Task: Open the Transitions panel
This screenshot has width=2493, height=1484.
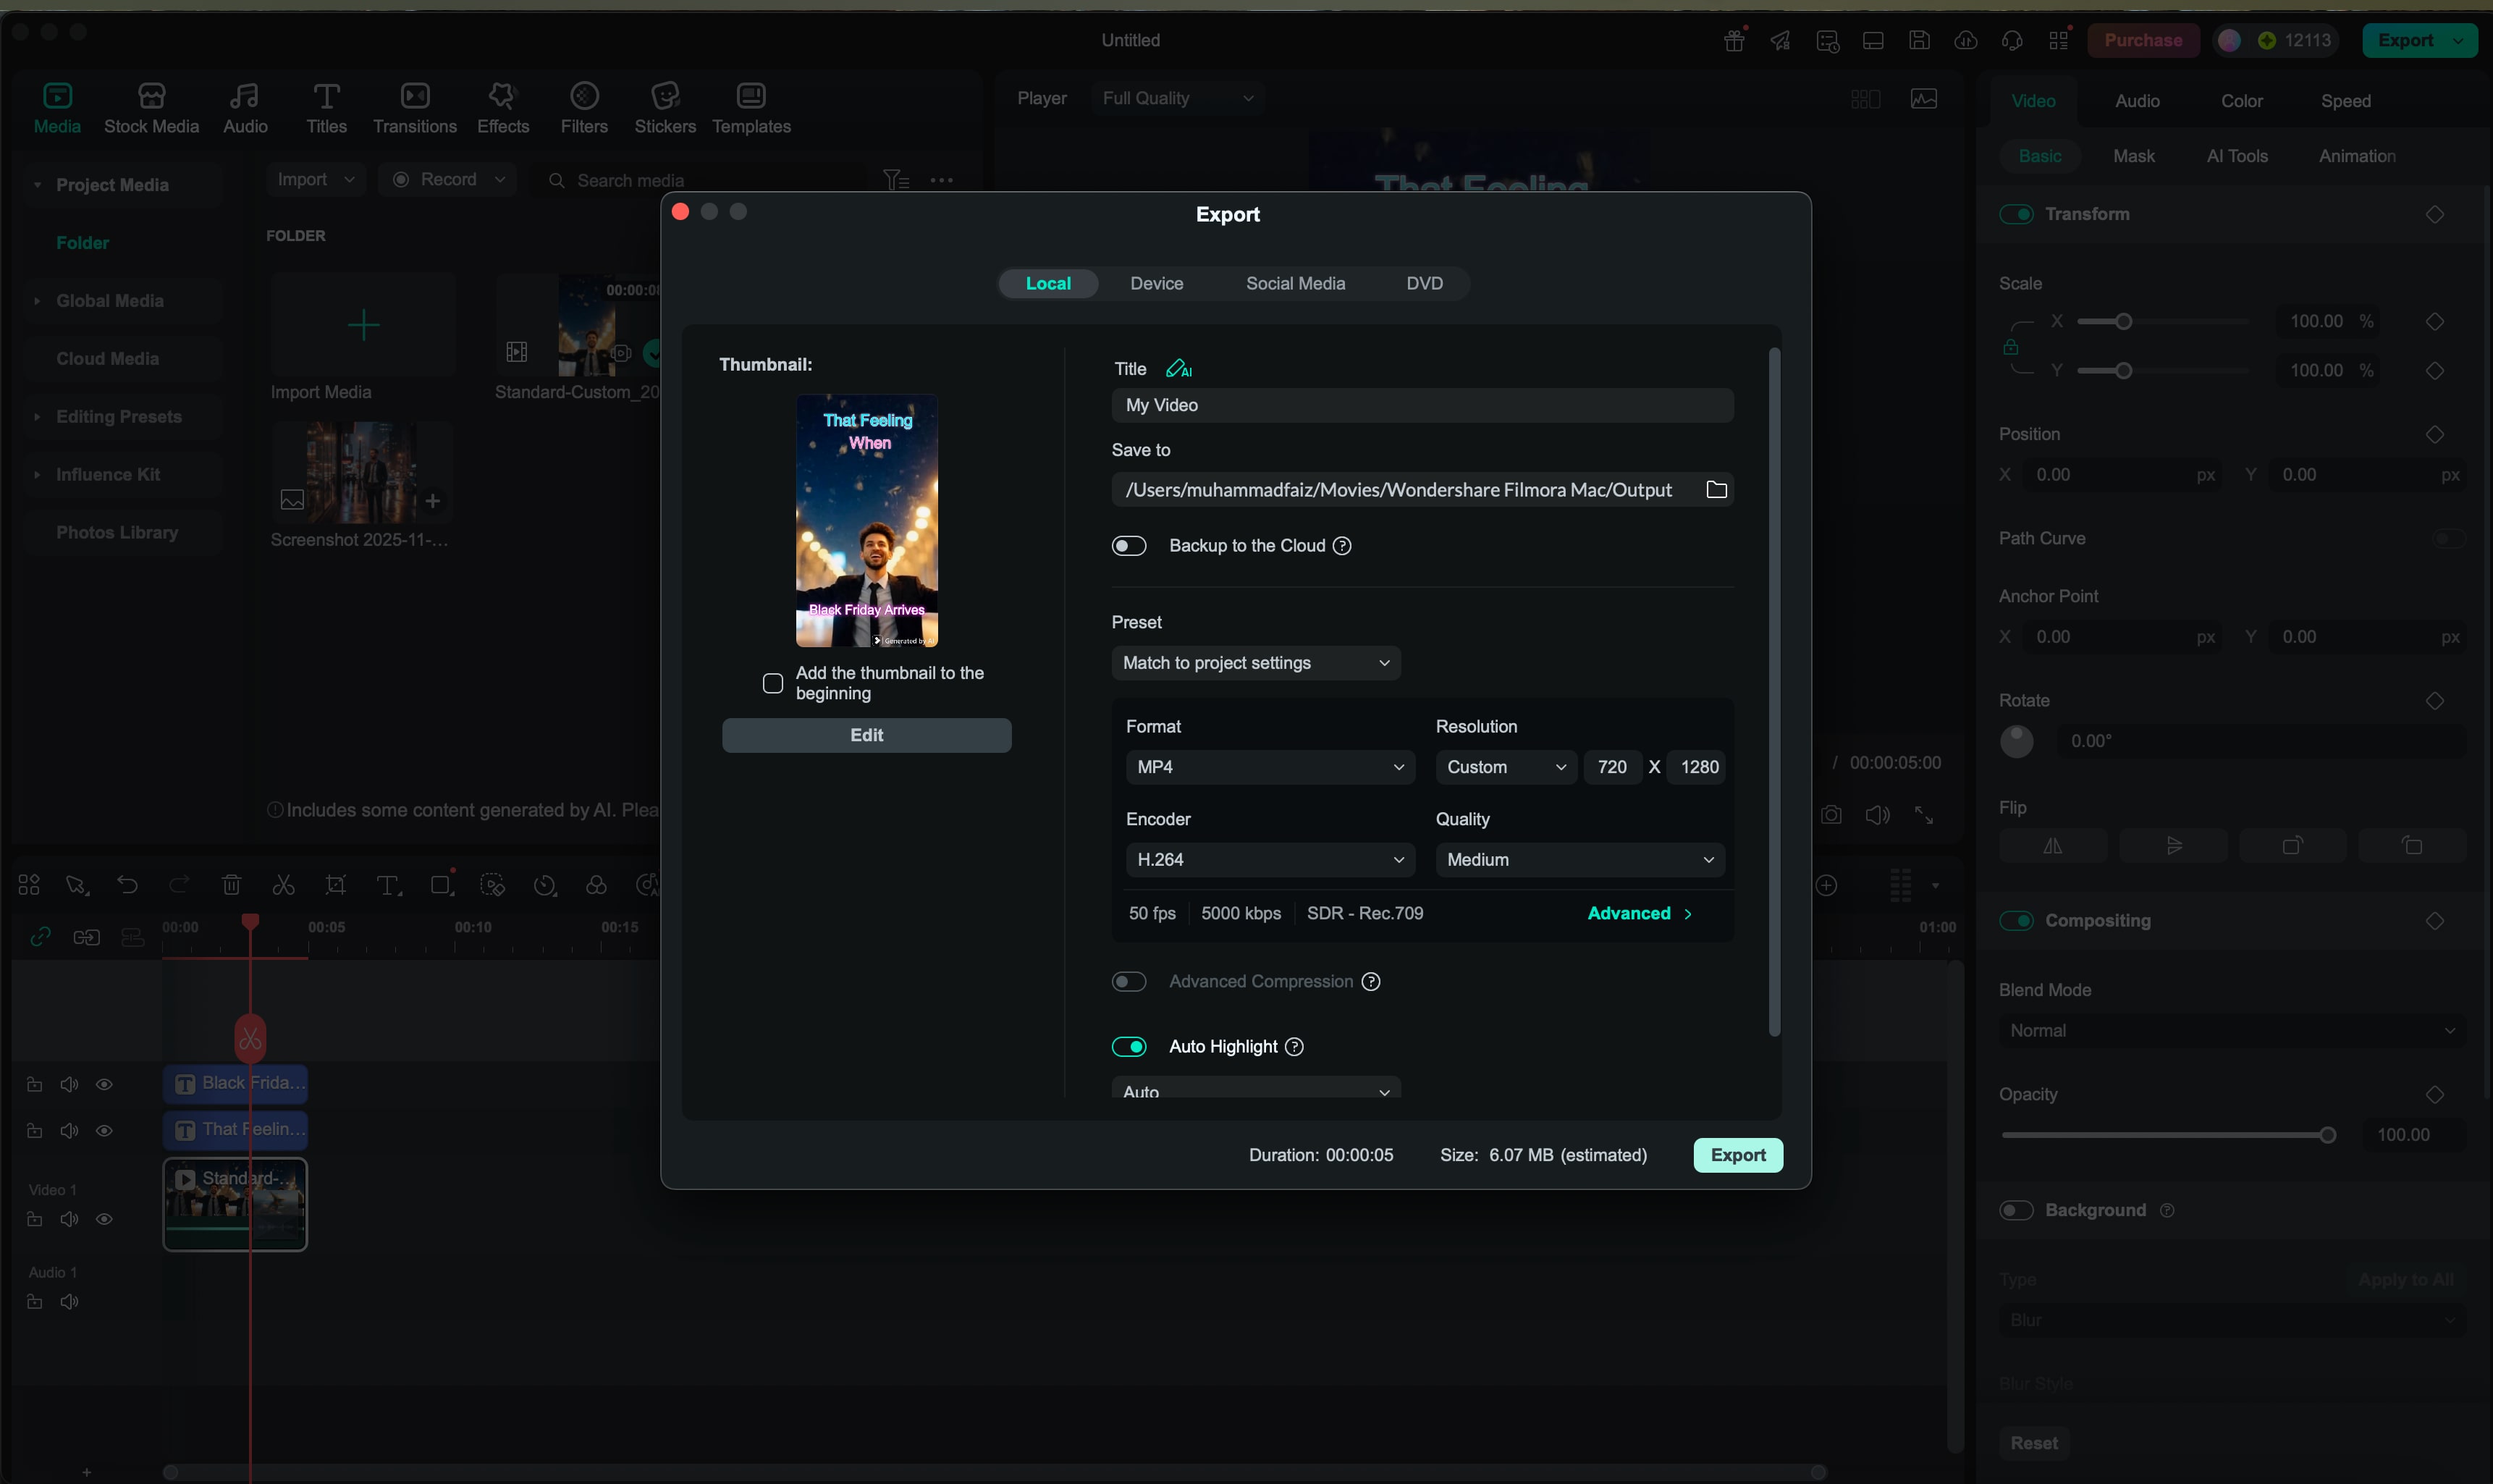Action: 414,107
